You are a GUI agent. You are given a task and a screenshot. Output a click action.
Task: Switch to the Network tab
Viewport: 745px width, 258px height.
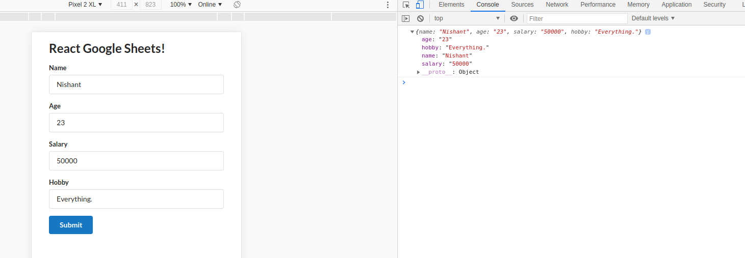click(557, 5)
